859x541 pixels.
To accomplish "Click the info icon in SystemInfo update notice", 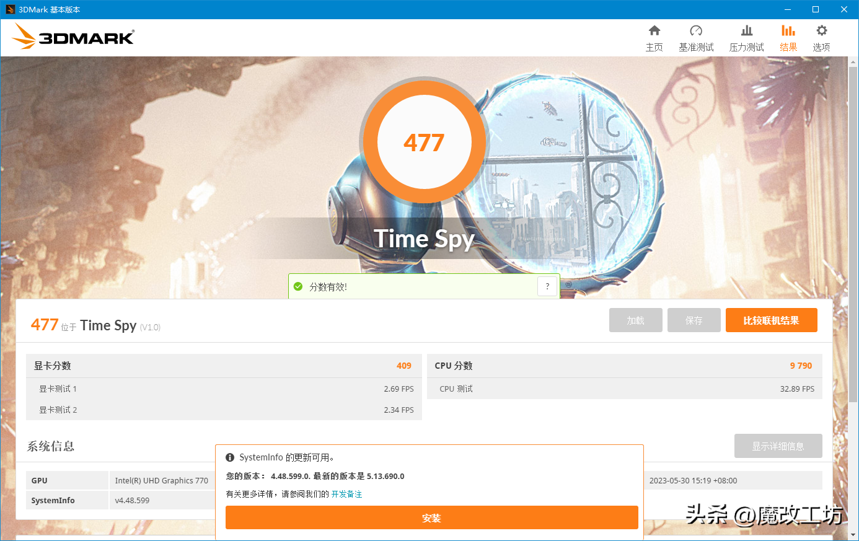I will click(230, 457).
